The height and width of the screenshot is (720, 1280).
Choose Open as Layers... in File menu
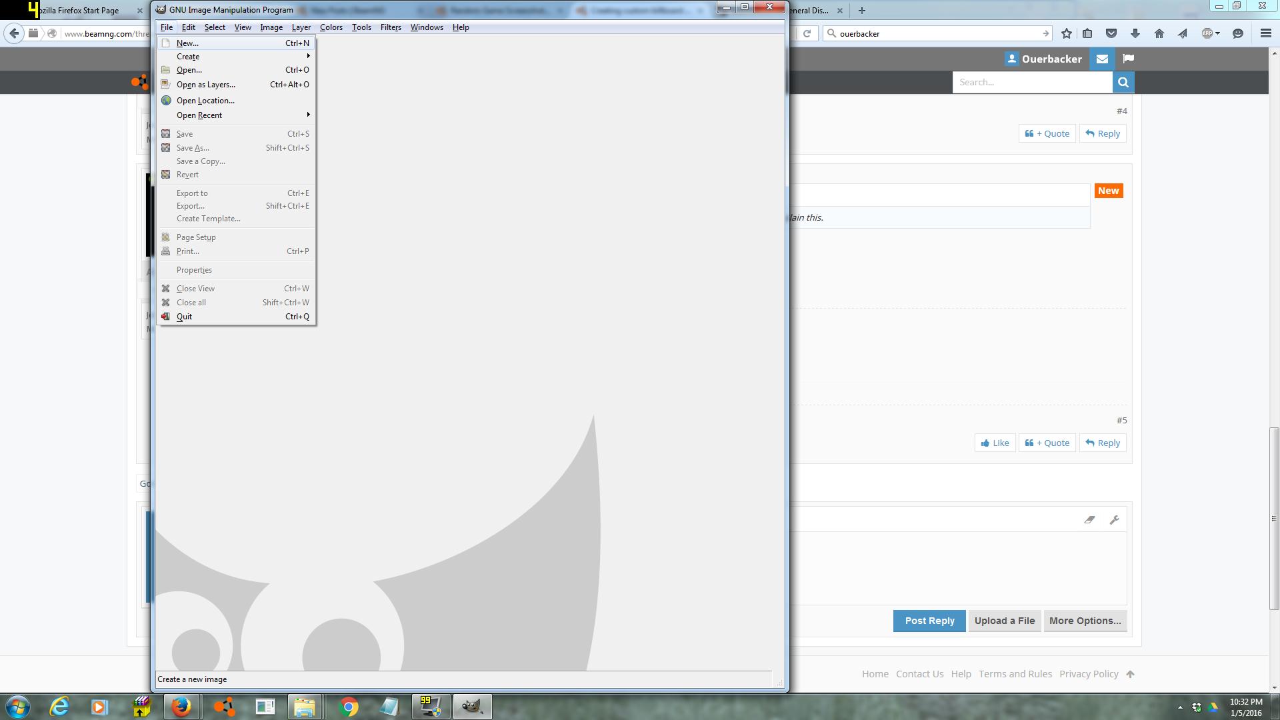point(236,85)
